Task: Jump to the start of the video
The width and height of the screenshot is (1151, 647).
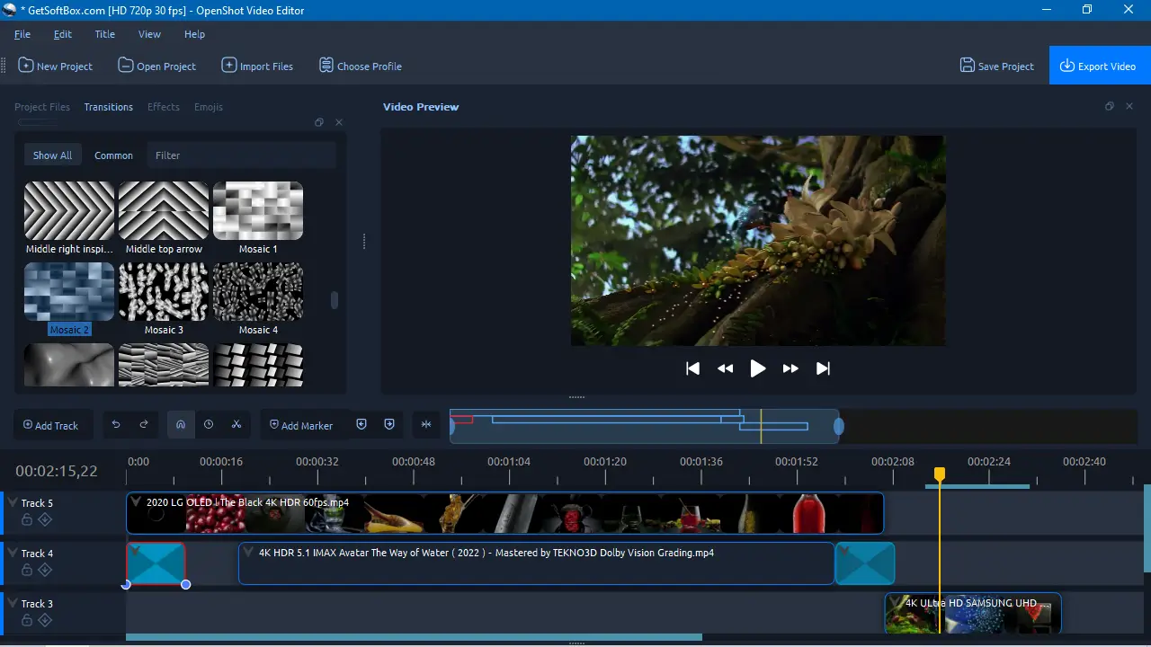Action: [692, 368]
